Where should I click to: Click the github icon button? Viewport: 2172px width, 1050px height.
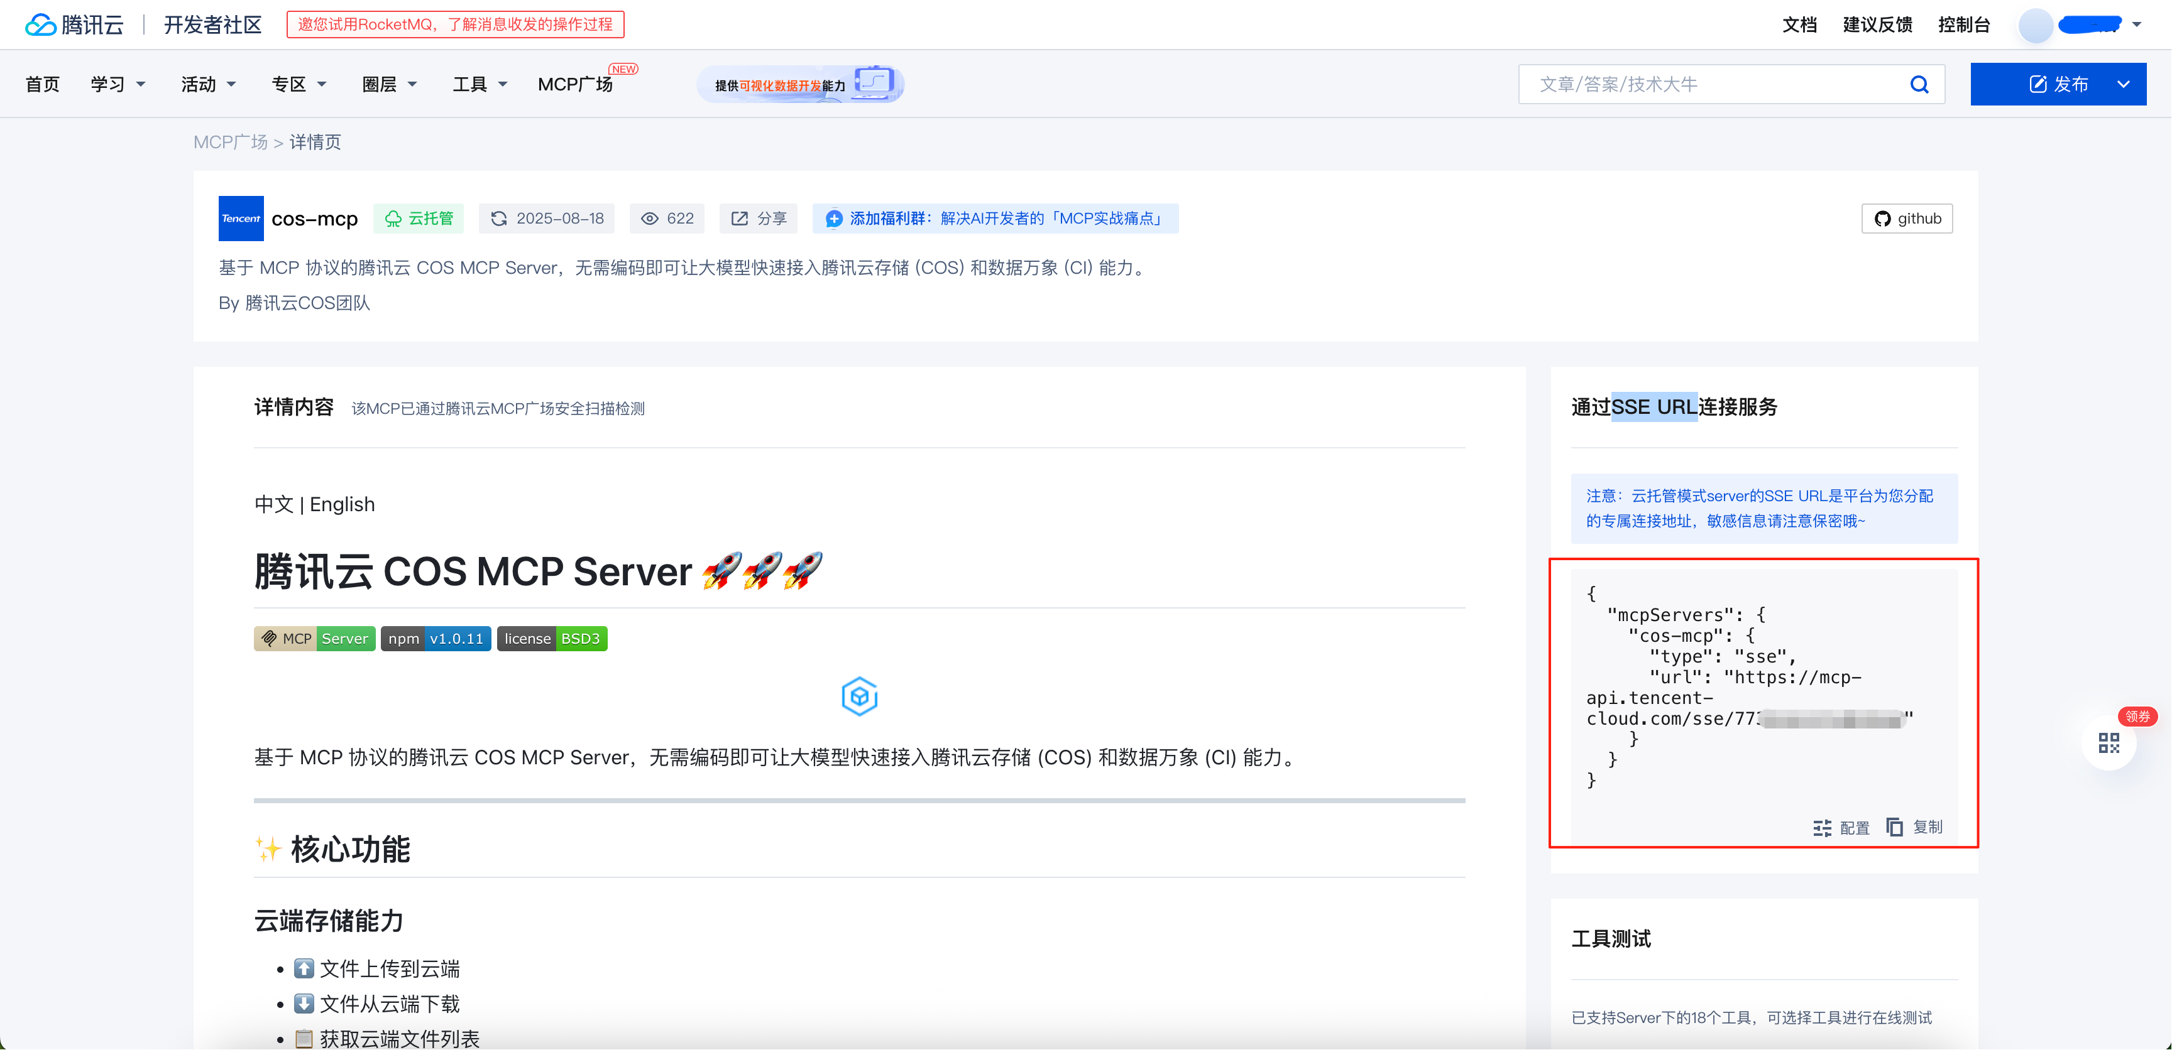[x=1906, y=219]
